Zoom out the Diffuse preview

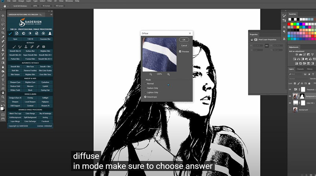click(x=151, y=74)
